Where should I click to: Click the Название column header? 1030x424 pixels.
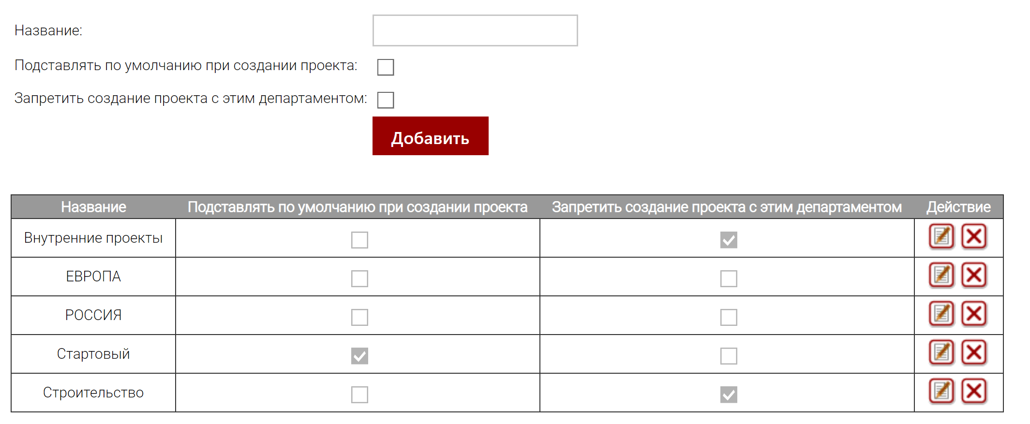[x=93, y=207]
